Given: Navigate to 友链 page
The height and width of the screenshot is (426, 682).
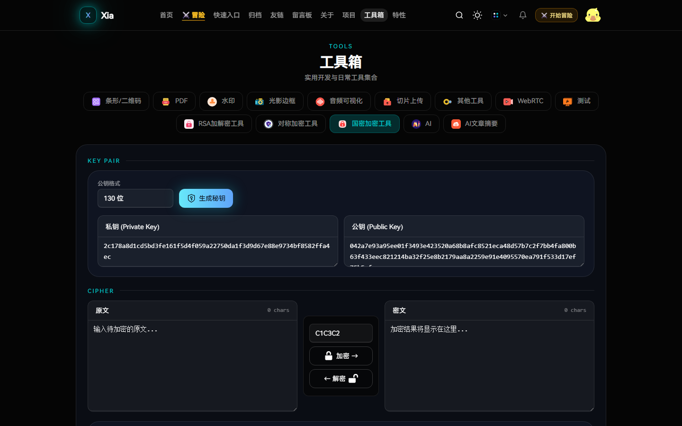Looking at the screenshot, I should 277,15.
